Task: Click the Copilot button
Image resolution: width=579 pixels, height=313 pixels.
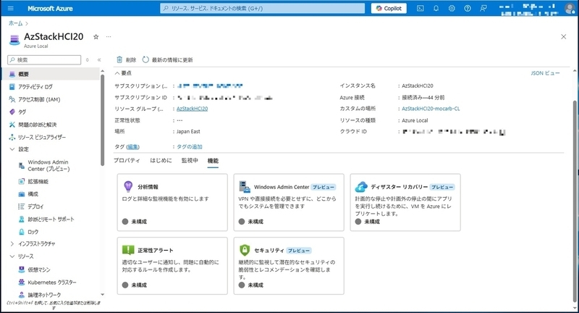Action: pos(389,8)
